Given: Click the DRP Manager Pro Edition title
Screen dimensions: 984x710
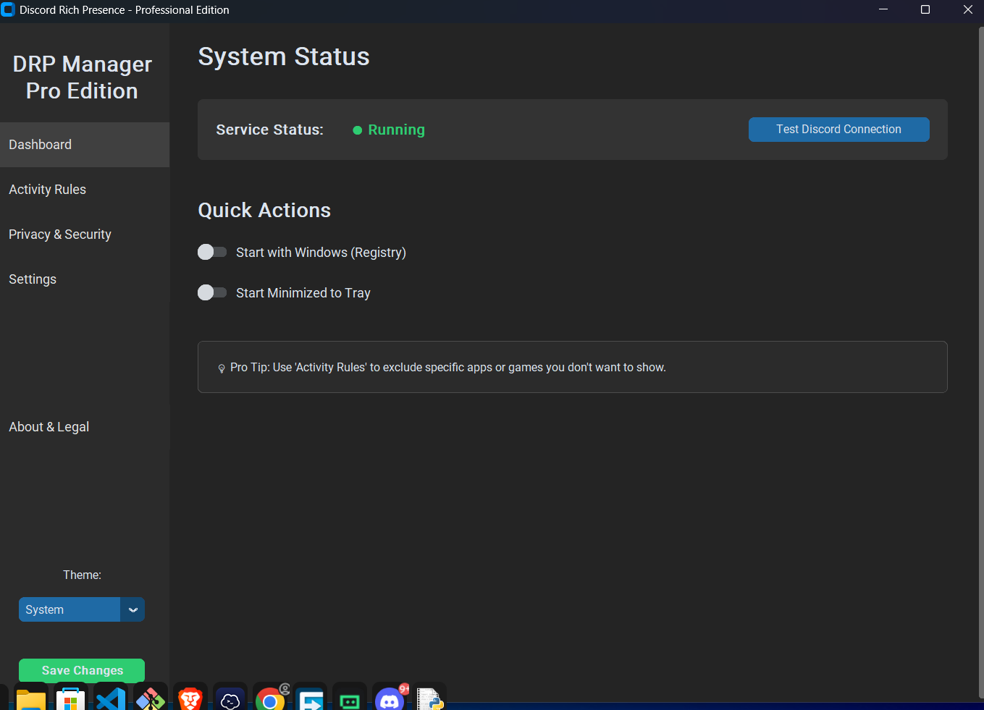Looking at the screenshot, I should [x=83, y=77].
